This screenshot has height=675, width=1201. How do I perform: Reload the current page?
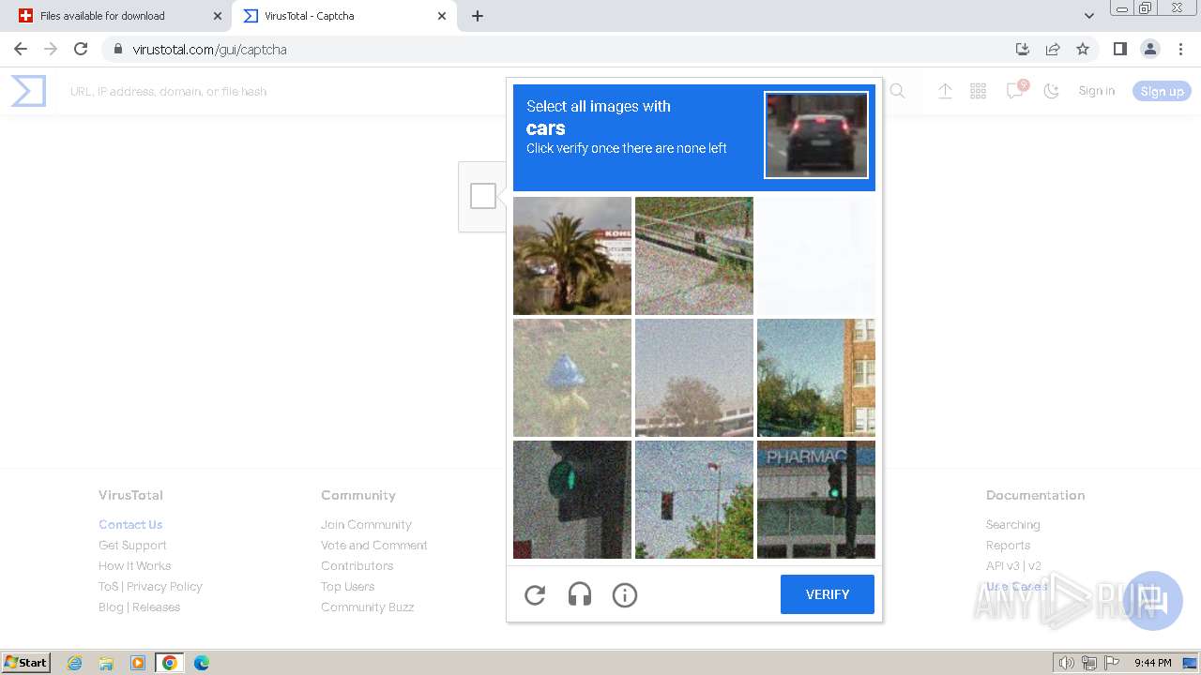coord(81,49)
